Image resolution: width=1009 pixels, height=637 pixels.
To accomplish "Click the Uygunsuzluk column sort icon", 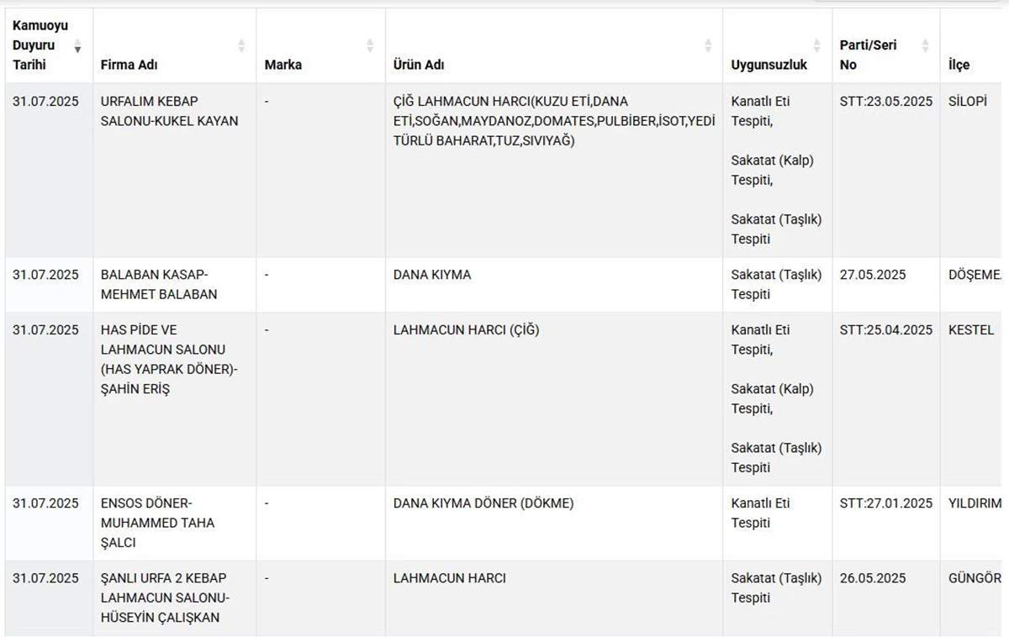I will click(x=816, y=45).
